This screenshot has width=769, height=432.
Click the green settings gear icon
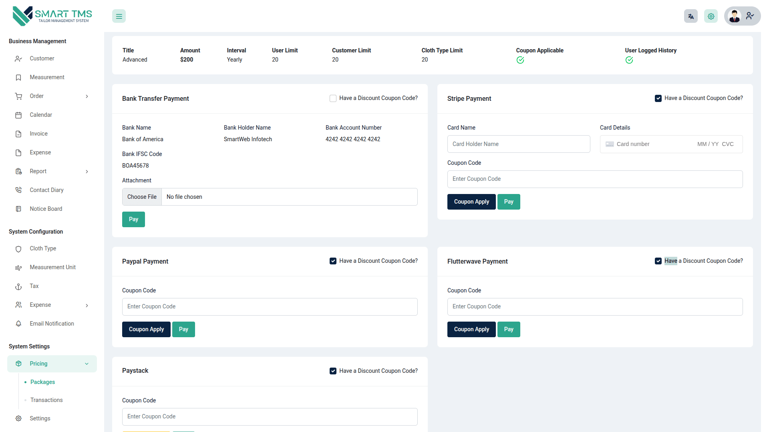(711, 16)
